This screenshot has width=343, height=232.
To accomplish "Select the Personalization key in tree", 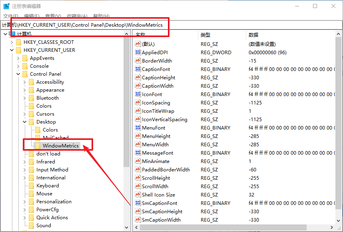I will (54, 201).
